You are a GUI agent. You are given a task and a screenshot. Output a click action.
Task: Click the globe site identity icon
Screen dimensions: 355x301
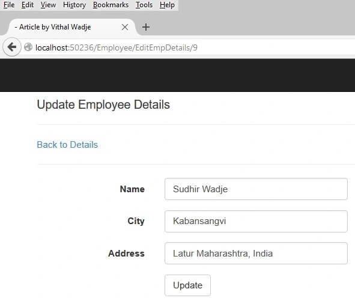(x=28, y=47)
